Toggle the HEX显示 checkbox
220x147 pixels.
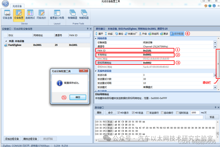pos(118,112)
